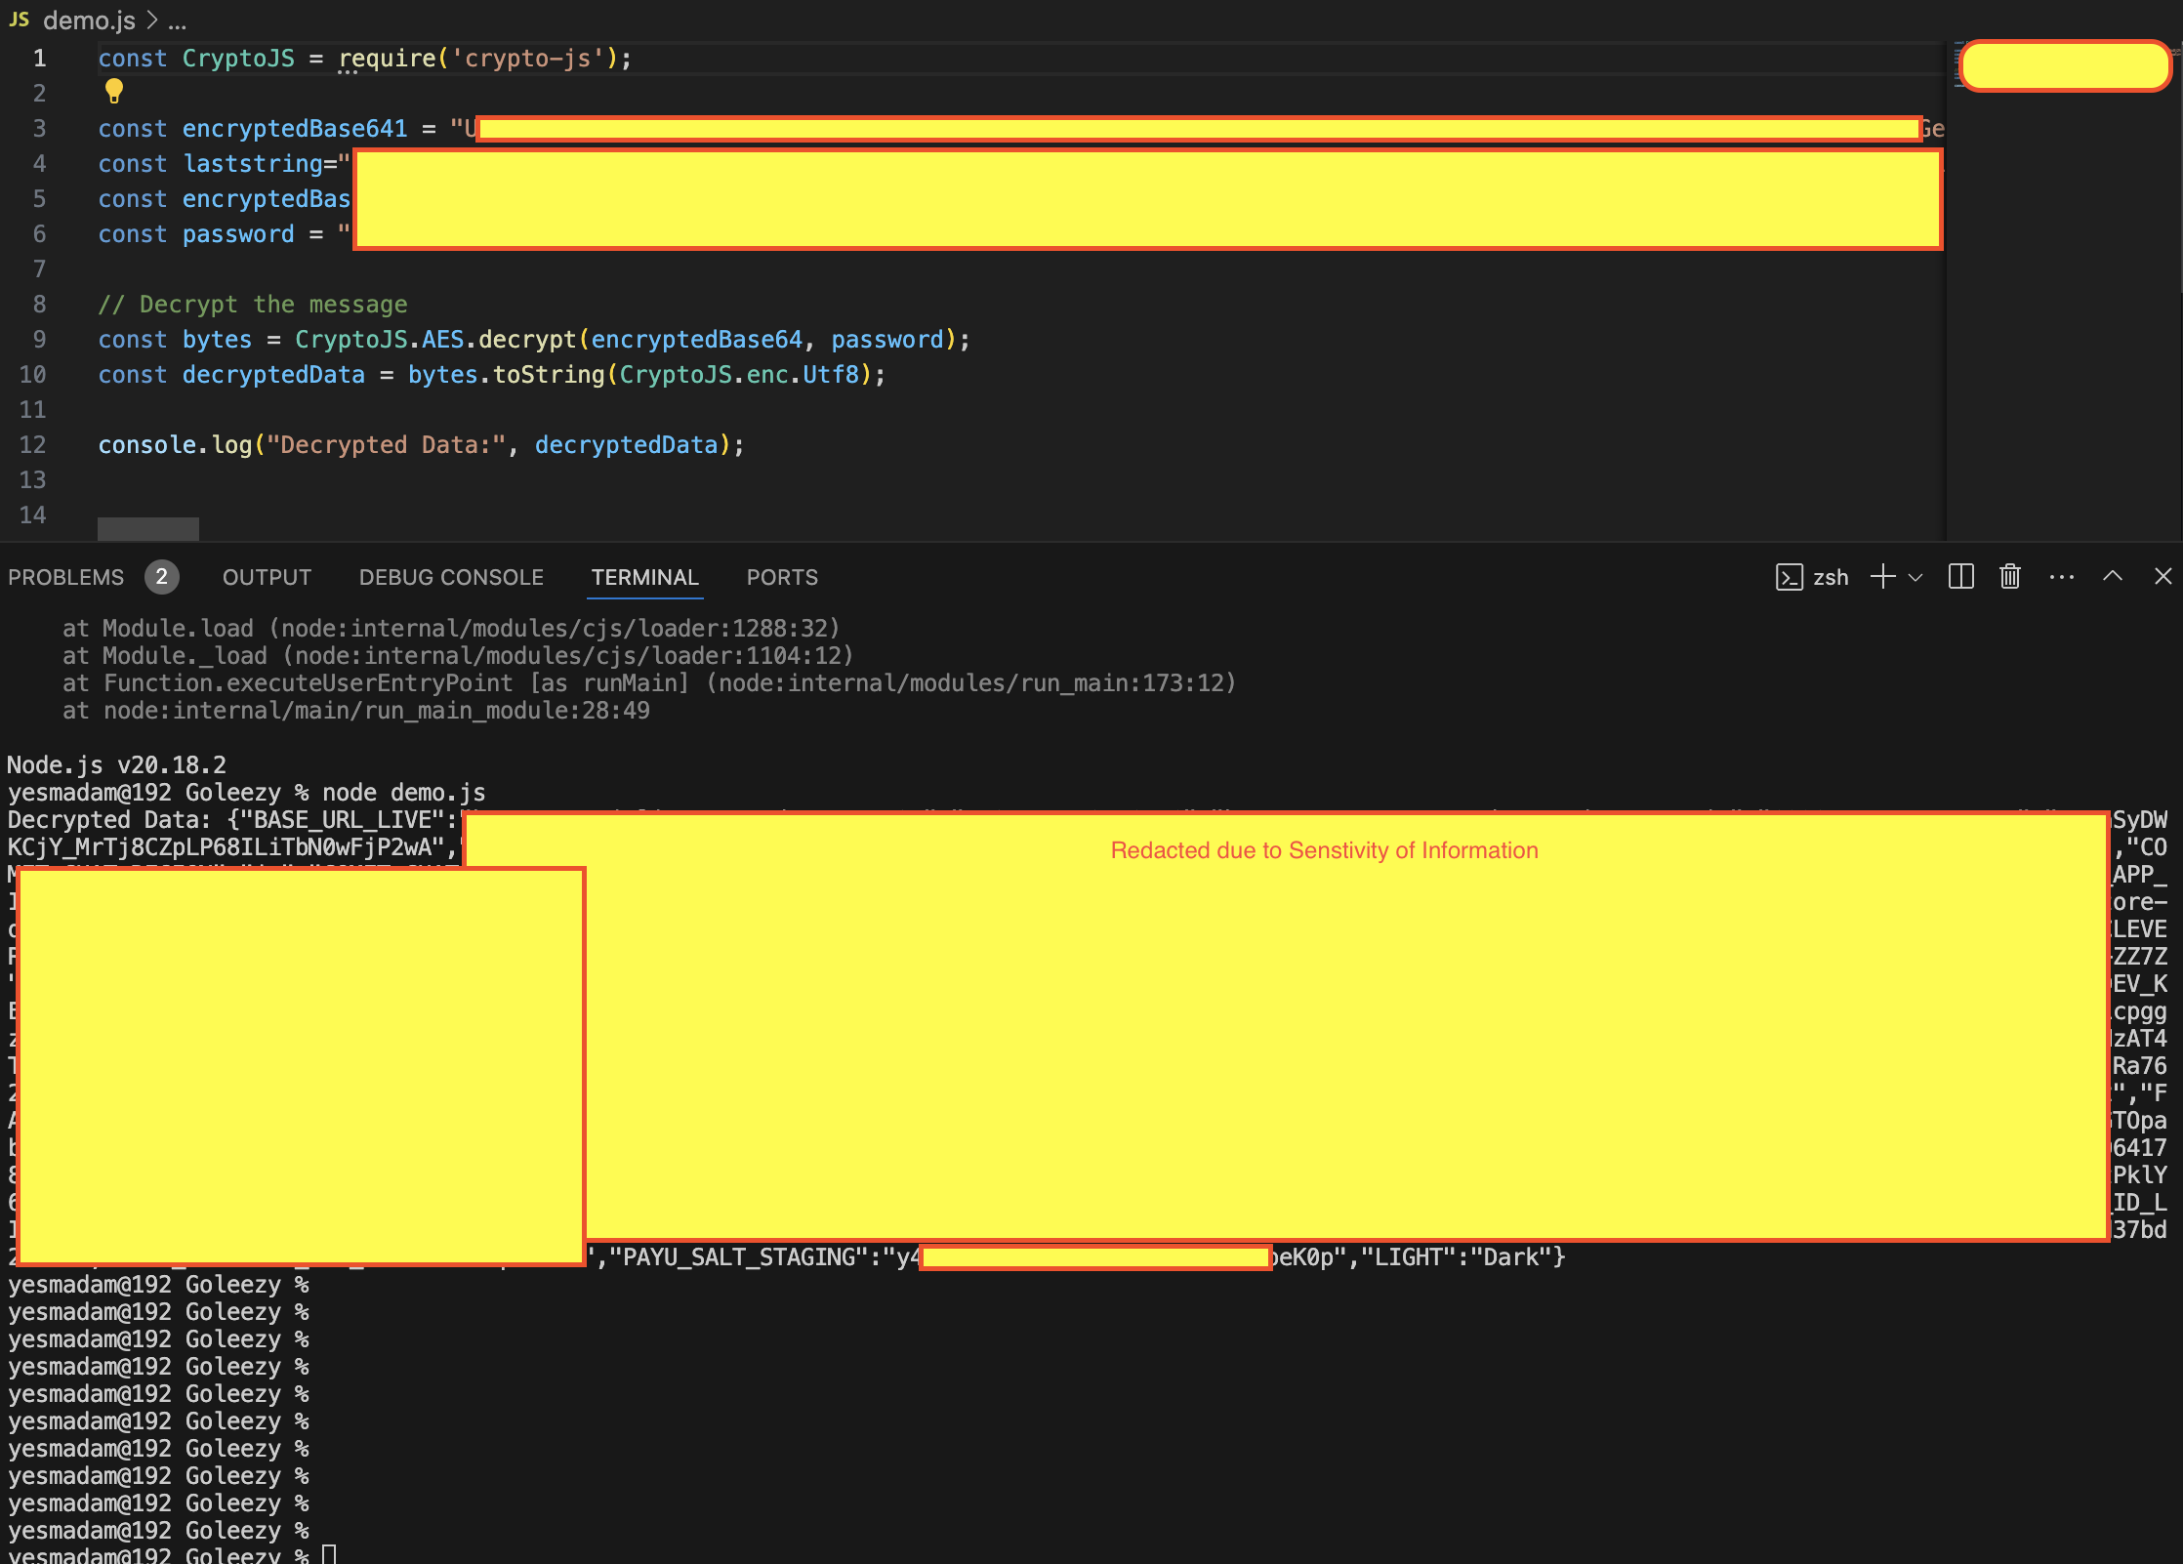Add a new terminal with plus icon

click(x=1882, y=577)
